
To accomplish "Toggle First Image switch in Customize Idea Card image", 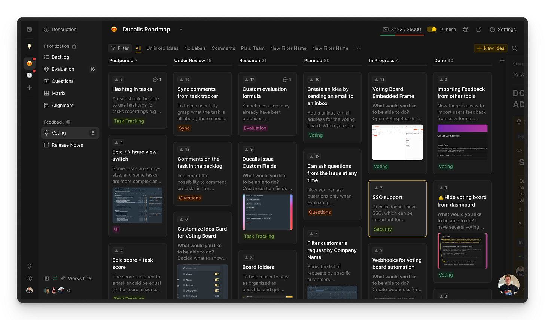I will tap(217, 296).
